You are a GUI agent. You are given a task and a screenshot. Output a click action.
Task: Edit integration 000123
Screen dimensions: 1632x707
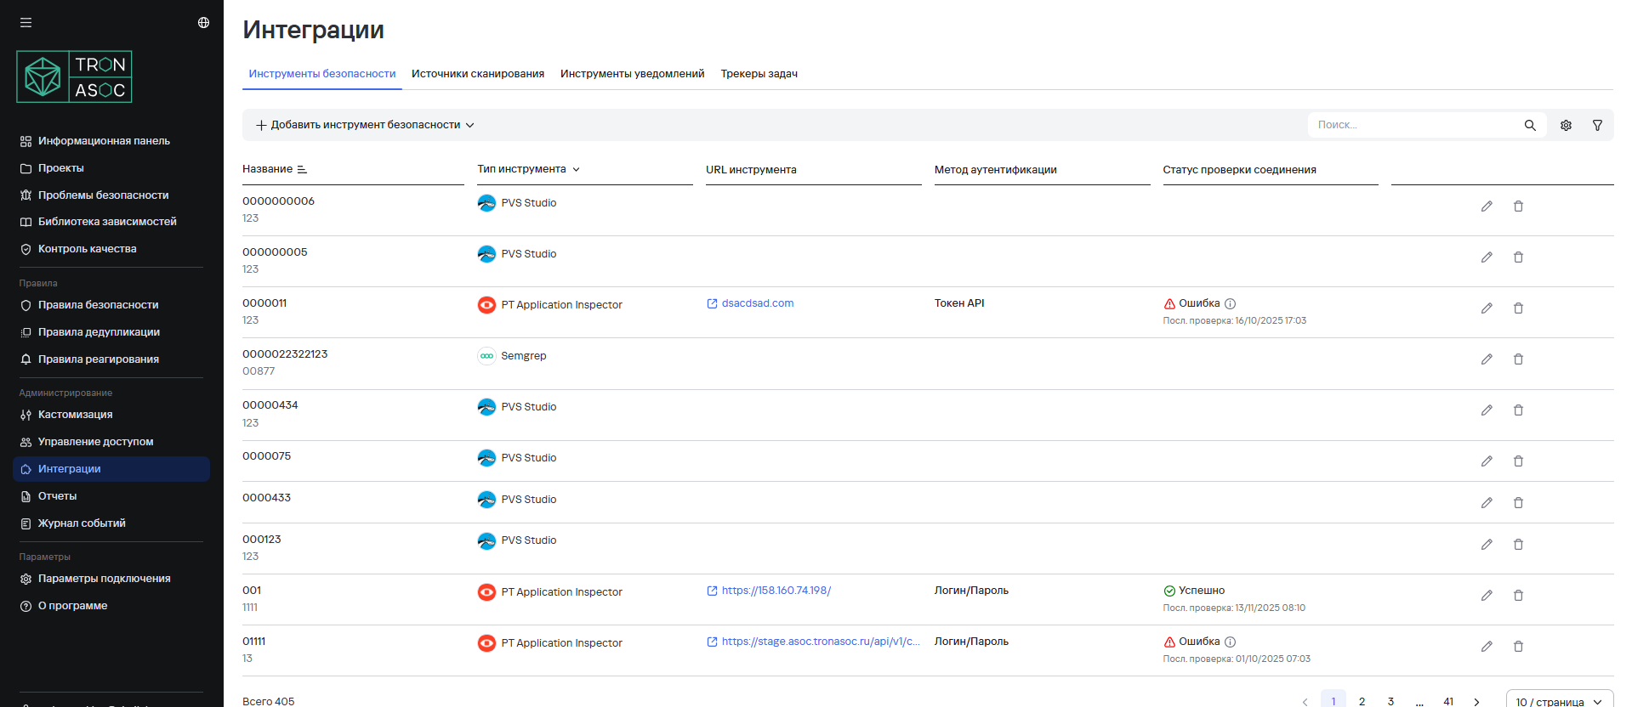click(x=1487, y=545)
